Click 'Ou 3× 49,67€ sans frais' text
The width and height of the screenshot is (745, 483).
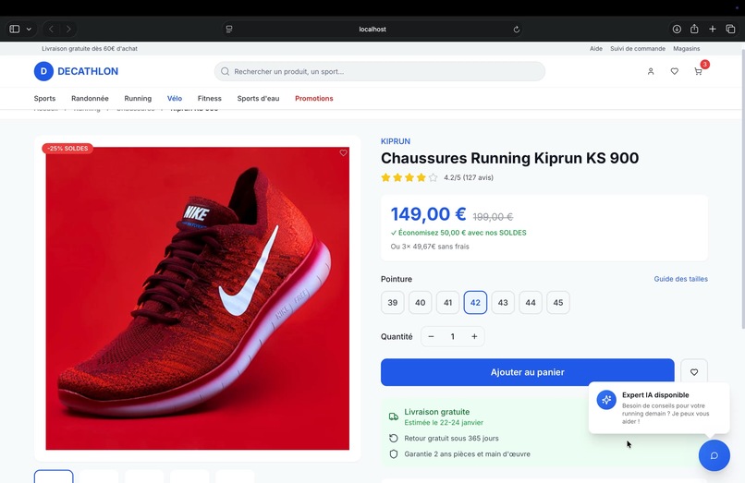point(430,247)
